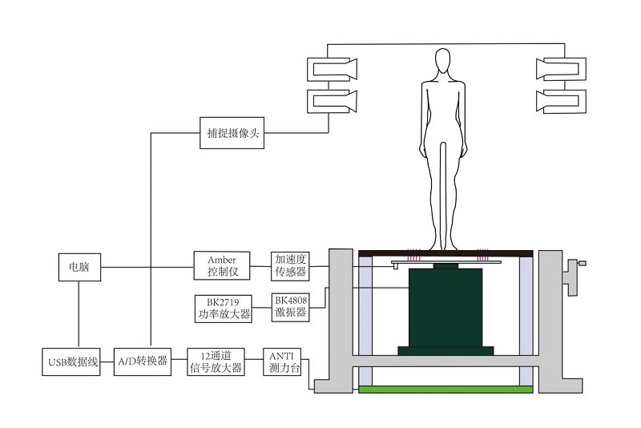The width and height of the screenshot is (641, 428).
Task: Click the Amber控制仪 box
Action: pyautogui.click(x=222, y=266)
